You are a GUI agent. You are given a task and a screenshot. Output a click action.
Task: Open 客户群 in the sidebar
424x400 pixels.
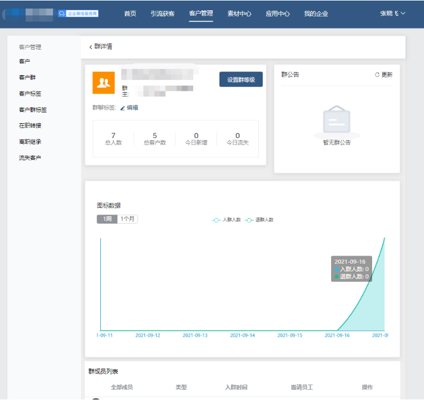coord(27,77)
